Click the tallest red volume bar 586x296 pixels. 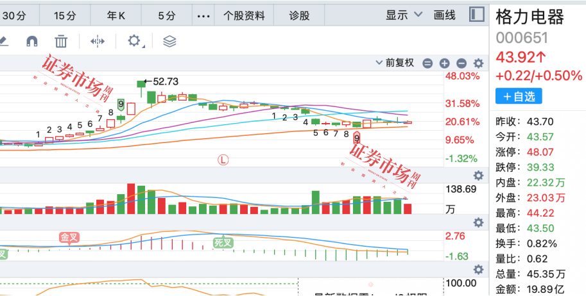point(131,199)
